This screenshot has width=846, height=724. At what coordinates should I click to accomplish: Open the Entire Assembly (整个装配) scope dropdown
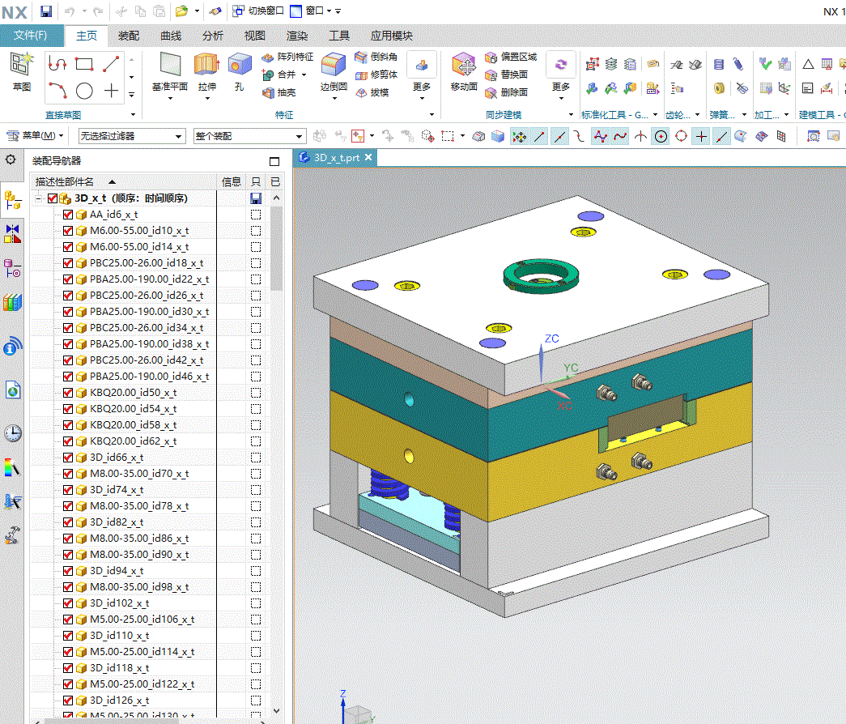click(250, 136)
